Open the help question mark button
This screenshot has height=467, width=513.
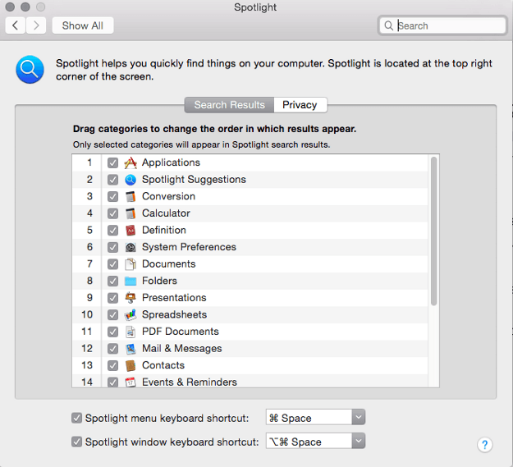(484, 445)
